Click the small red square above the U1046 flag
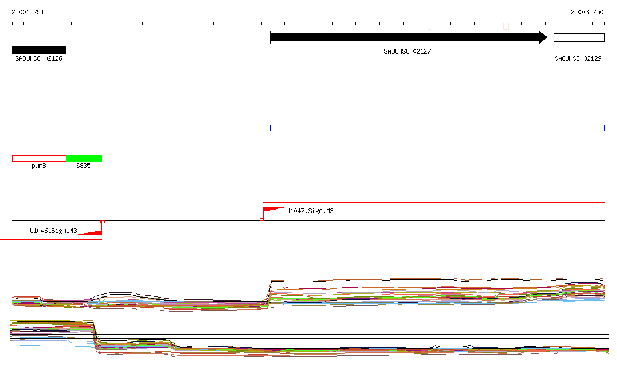The width and height of the screenshot is (617, 368). tap(102, 222)
